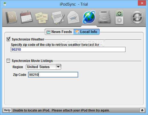This screenshot has height=115, width=148.
Task: Open the sticky Notes section
Action: pyautogui.click(x=41, y=18)
